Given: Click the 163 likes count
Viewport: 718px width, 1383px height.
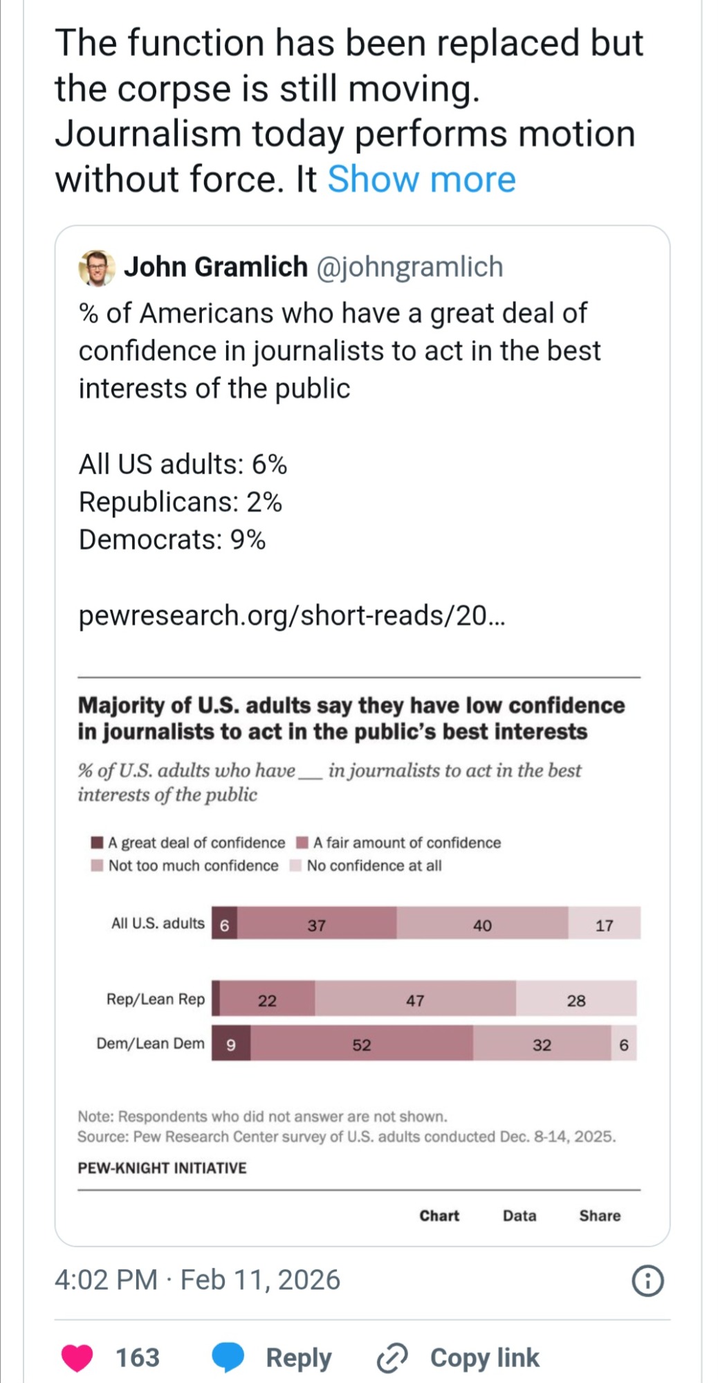Looking at the screenshot, I should [x=138, y=1357].
